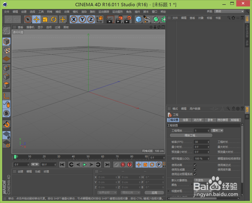Image resolution: width=252 pixels, height=203 pixels.
Task: Click the 缩放工程 button
Action: 191,135
